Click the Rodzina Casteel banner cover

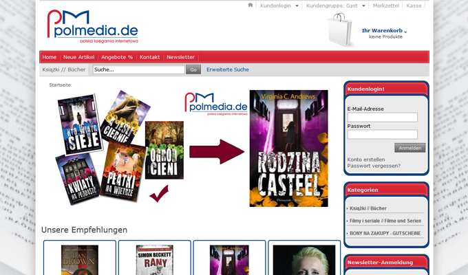(288, 148)
